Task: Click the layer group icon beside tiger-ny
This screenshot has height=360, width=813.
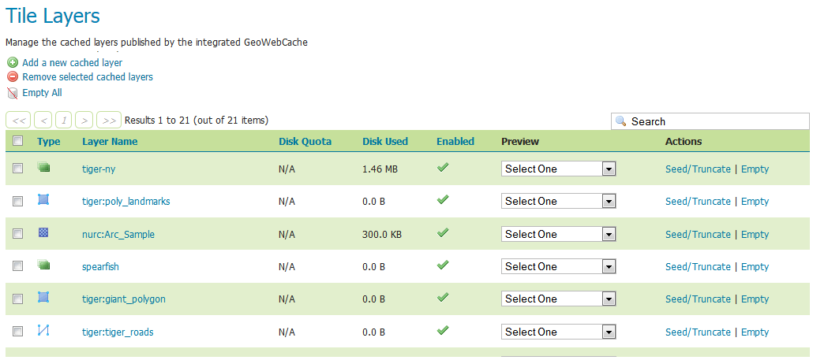Action: click(x=43, y=168)
